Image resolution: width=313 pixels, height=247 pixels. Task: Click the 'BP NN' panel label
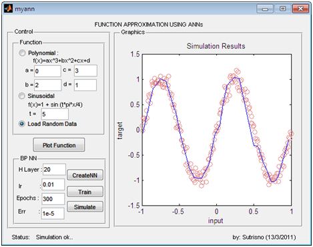click(29, 158)
